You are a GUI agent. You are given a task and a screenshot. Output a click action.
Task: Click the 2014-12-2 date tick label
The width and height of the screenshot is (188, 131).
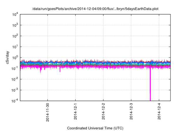[103, 111]
